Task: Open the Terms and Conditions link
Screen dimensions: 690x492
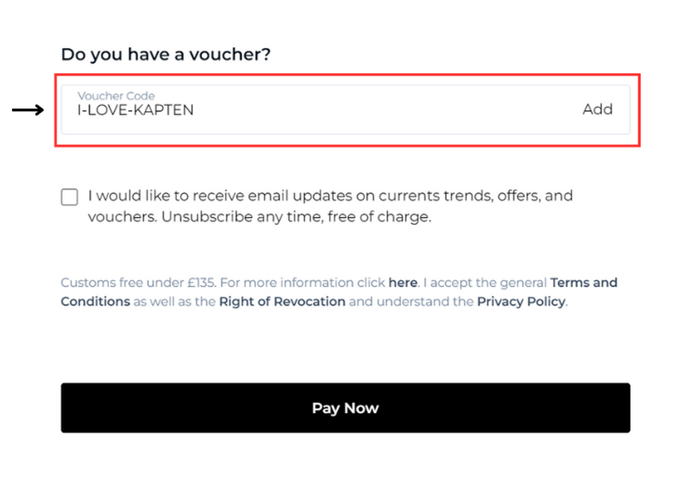Action: [x=584, y=283]
